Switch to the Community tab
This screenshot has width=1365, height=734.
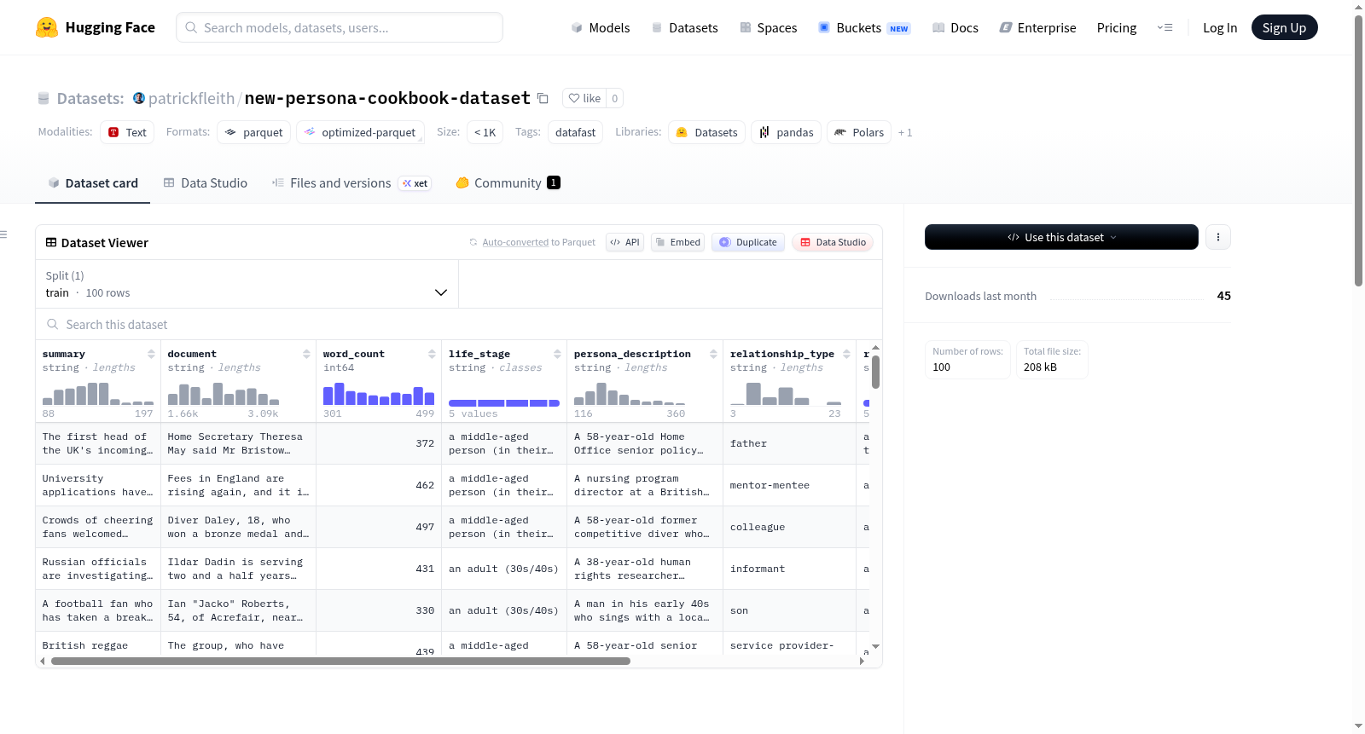click(508, 182)
